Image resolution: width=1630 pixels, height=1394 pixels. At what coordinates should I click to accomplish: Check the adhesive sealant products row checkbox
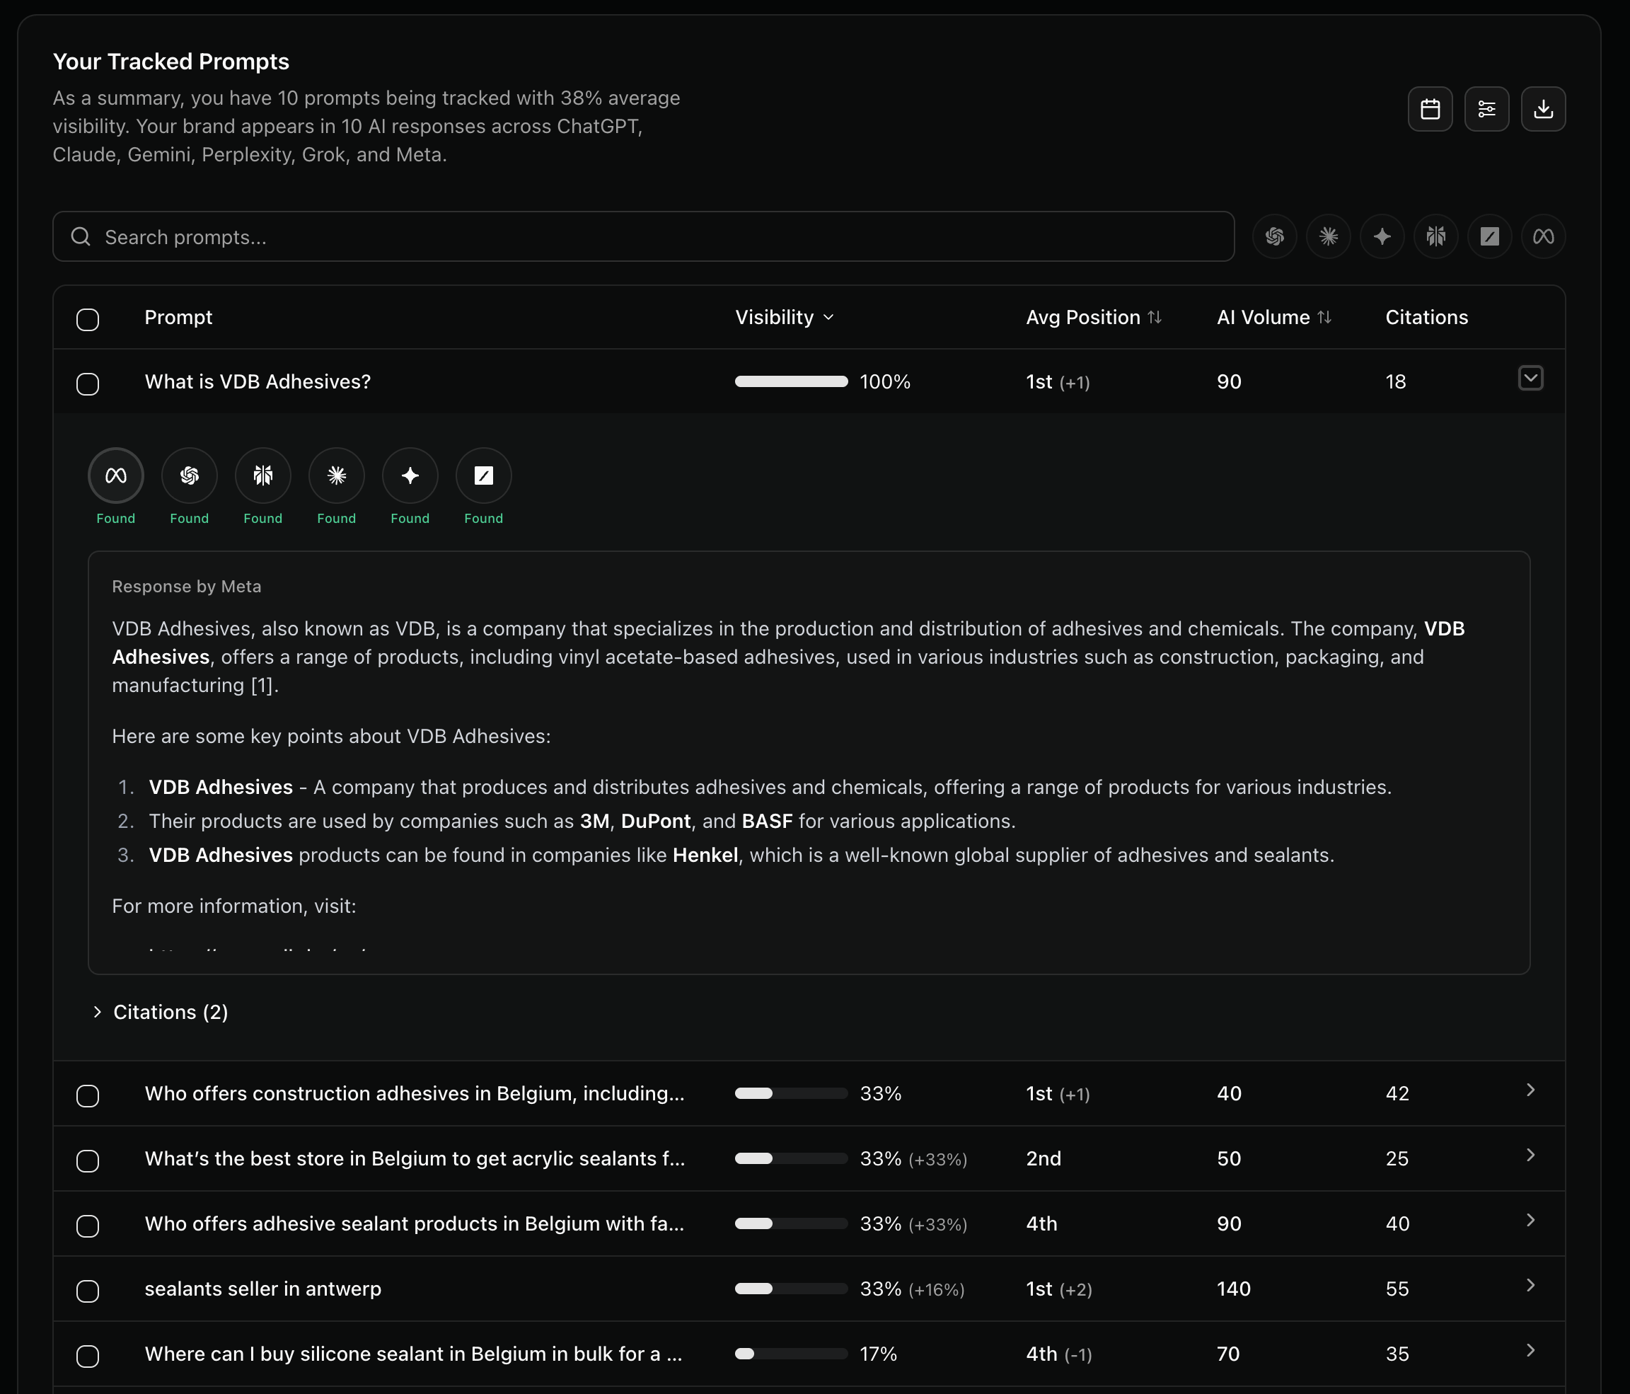(x=87, y=1226)
